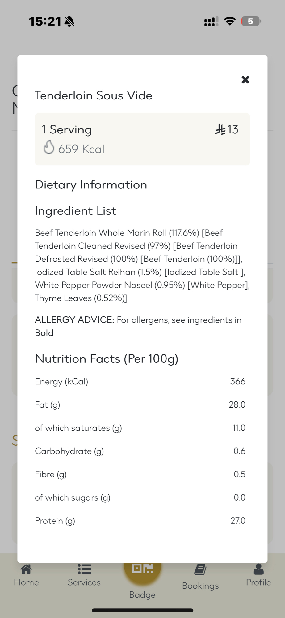285x618 pixels.
Task: Tap the silent mode bell icon
Action: (69, 22)
